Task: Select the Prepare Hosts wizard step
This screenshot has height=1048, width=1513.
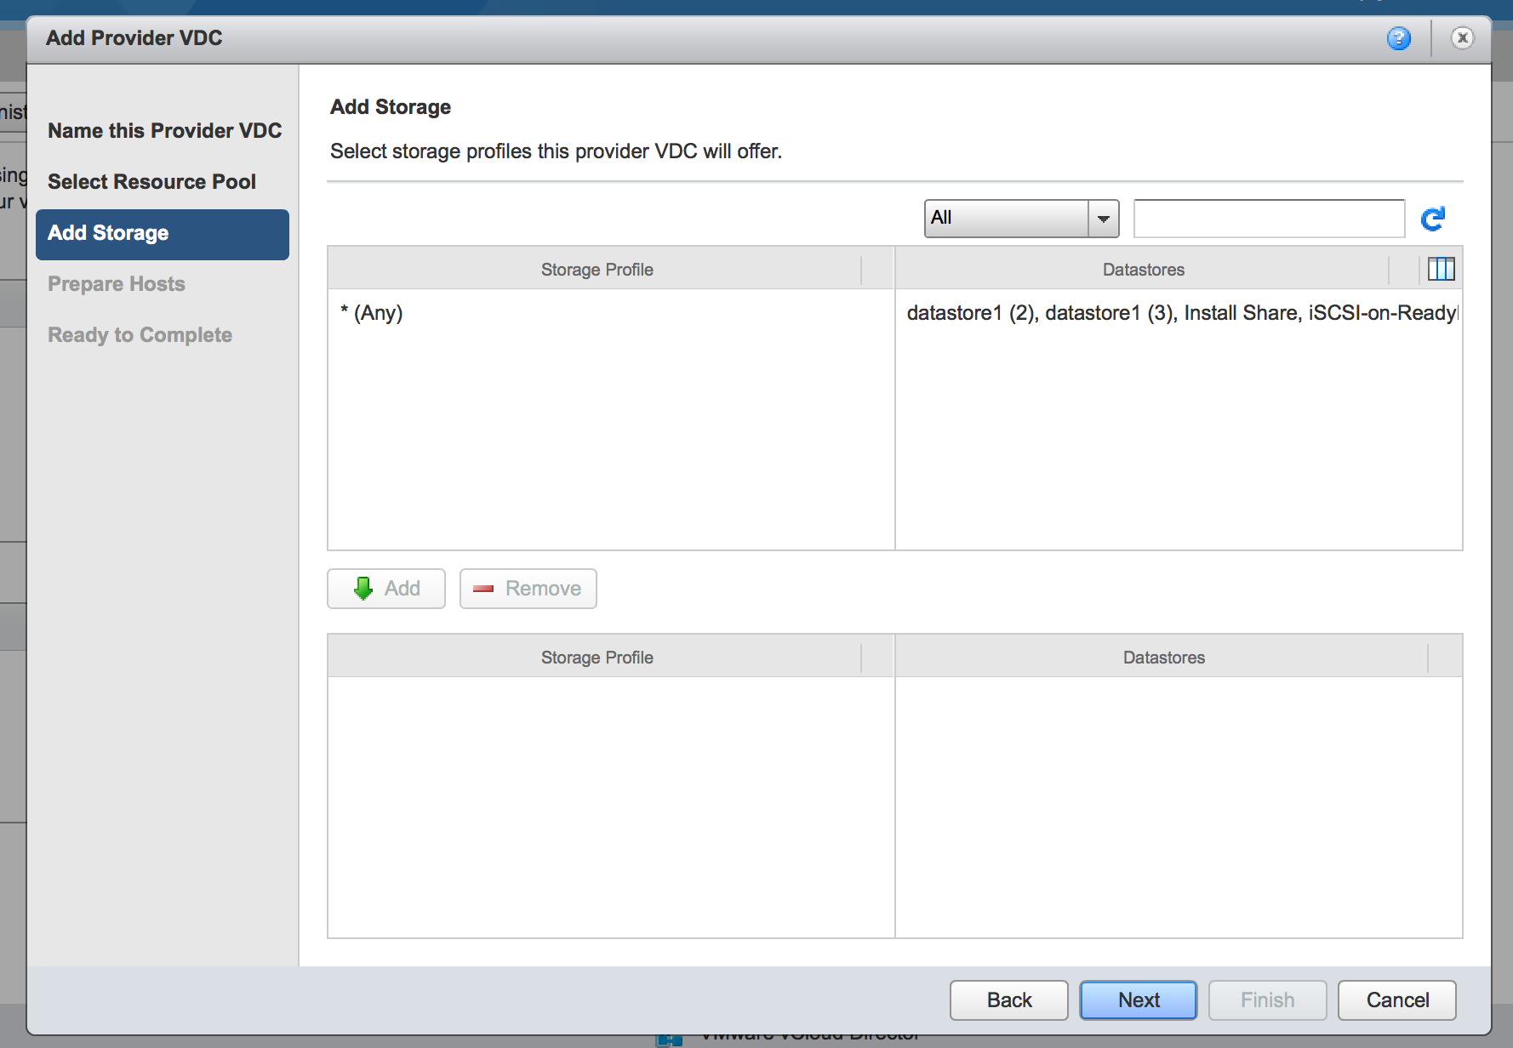Action: pos(117,284)
